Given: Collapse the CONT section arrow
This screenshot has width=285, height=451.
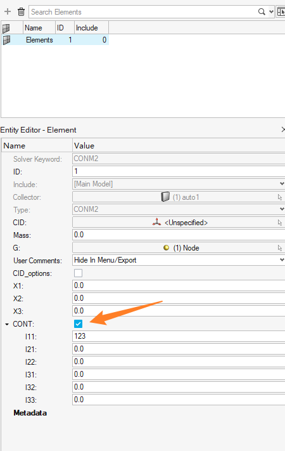Looking at the screenshot, I should [x=7, y=324].
